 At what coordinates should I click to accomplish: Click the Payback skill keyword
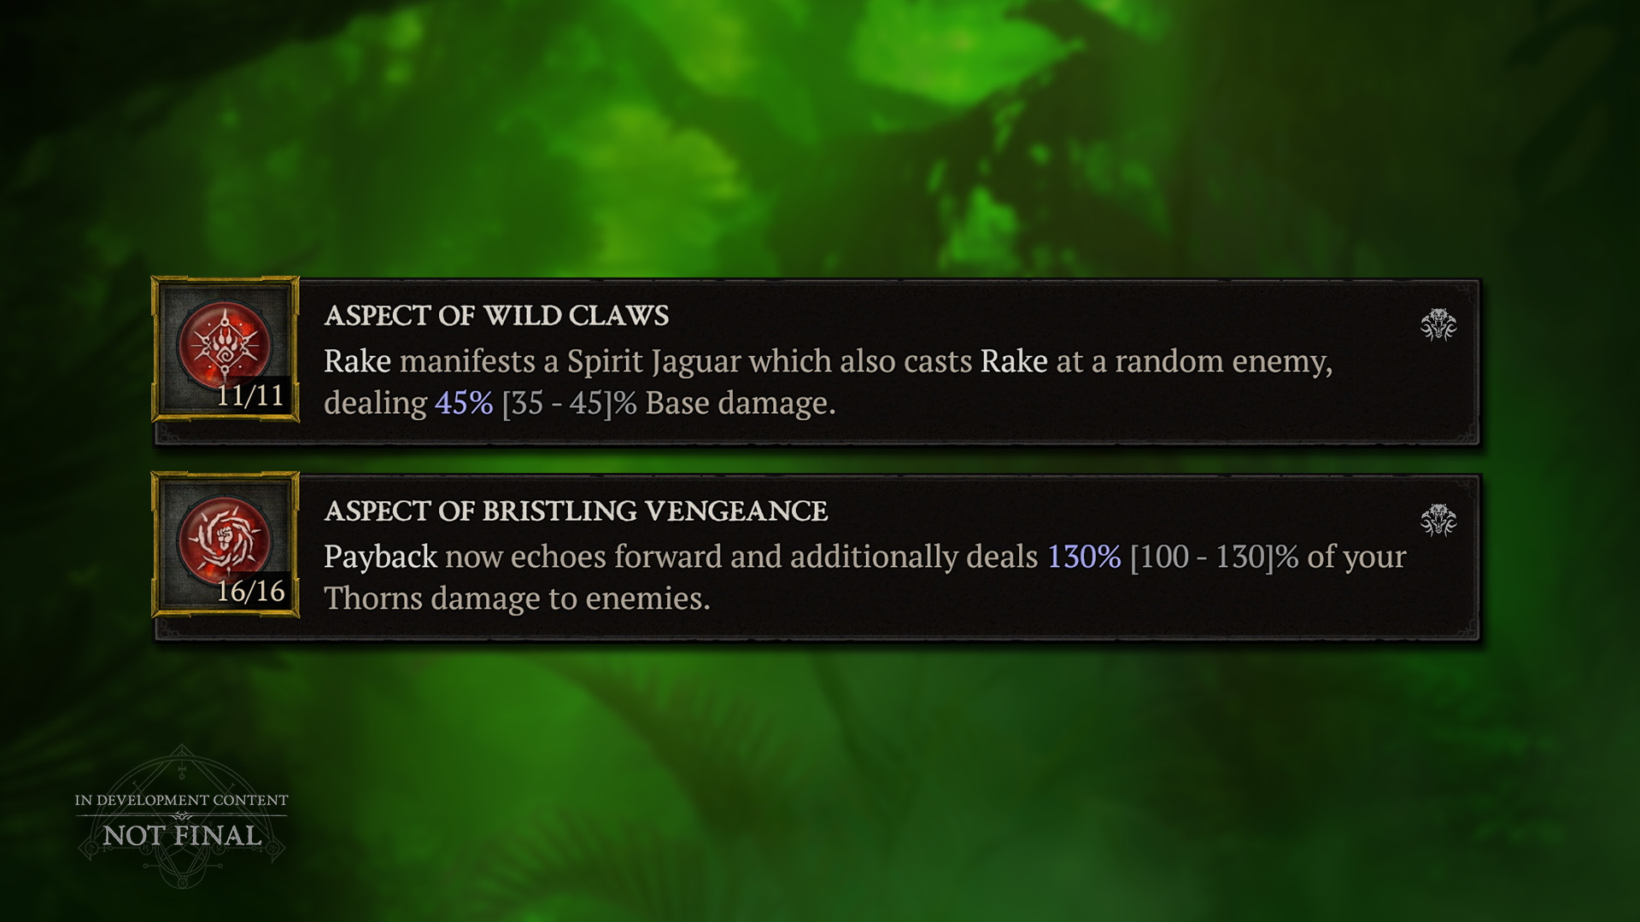[380, 557]
